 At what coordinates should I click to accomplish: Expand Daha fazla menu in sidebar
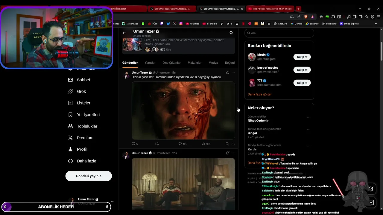(x=82, y=161)
